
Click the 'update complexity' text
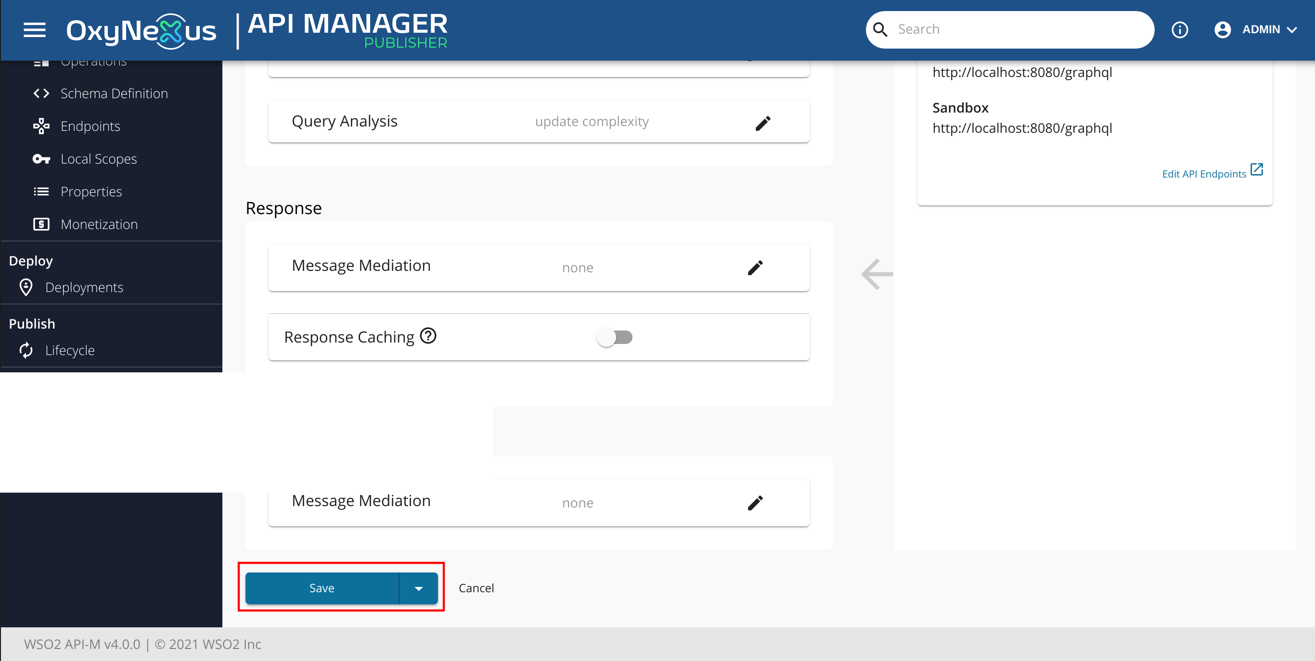(x=592, y=121)
